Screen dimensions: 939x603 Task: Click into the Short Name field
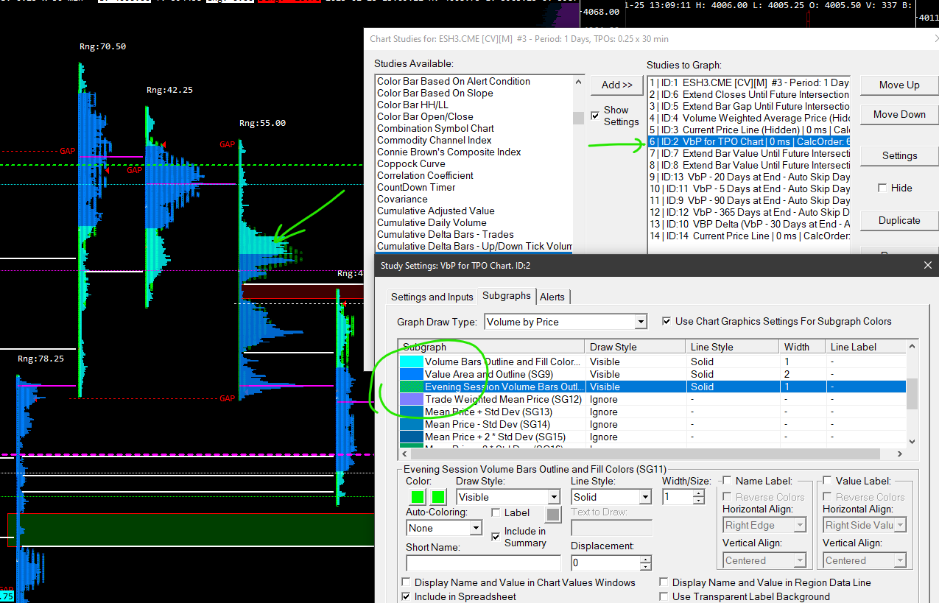pyautogui.click(x=482, y=563)
